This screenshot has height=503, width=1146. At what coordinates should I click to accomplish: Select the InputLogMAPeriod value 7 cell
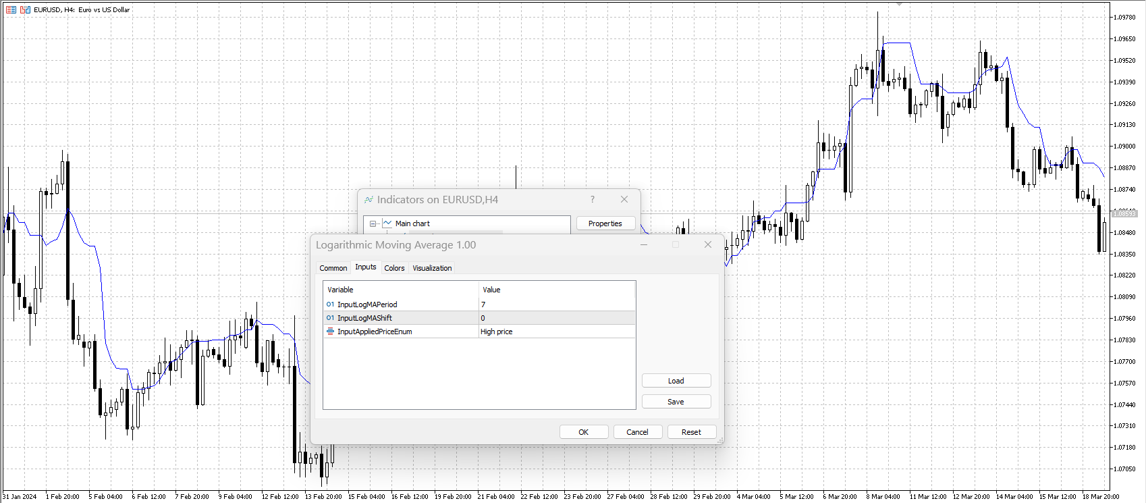[557, 305]
